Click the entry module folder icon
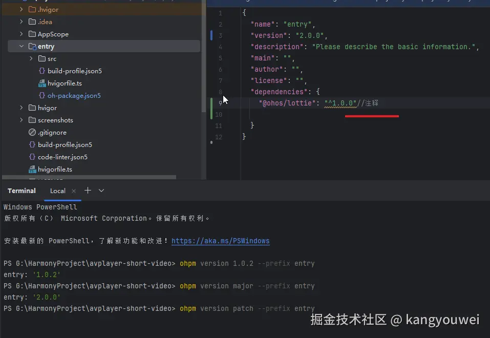Viewport: 490px width, 338px height. point(32,46)
